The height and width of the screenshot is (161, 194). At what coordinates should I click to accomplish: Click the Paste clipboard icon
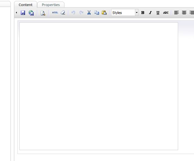click(x=104, y=12)
